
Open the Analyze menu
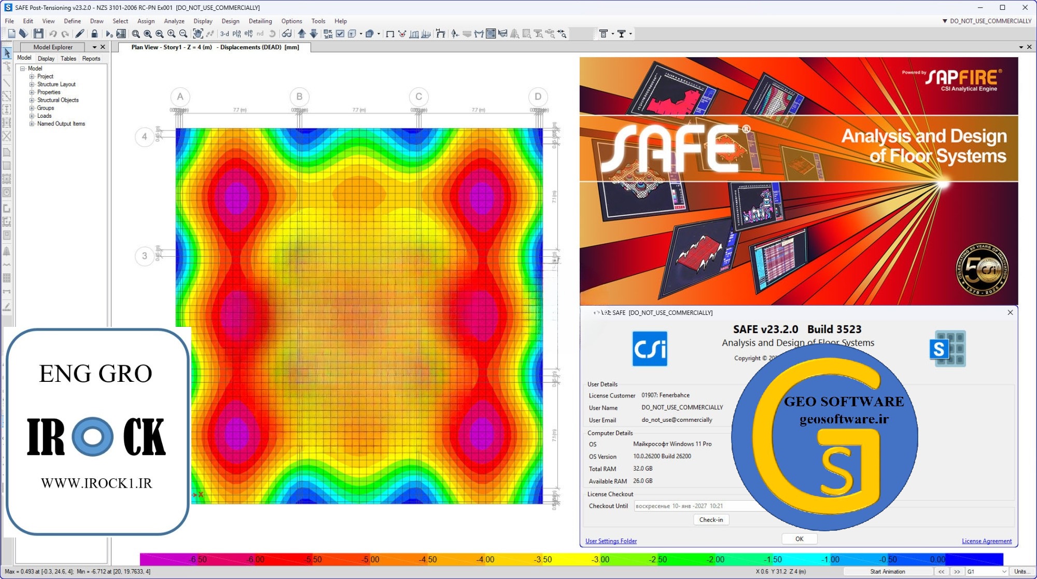click(x=174, y=21)
